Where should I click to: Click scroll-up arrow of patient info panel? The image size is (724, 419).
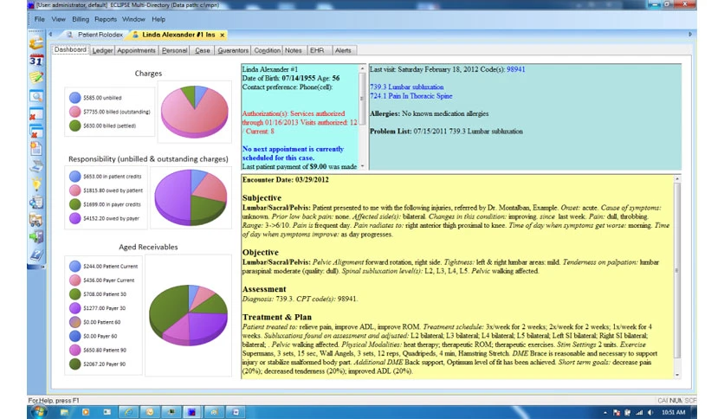[x=363, y=68]
